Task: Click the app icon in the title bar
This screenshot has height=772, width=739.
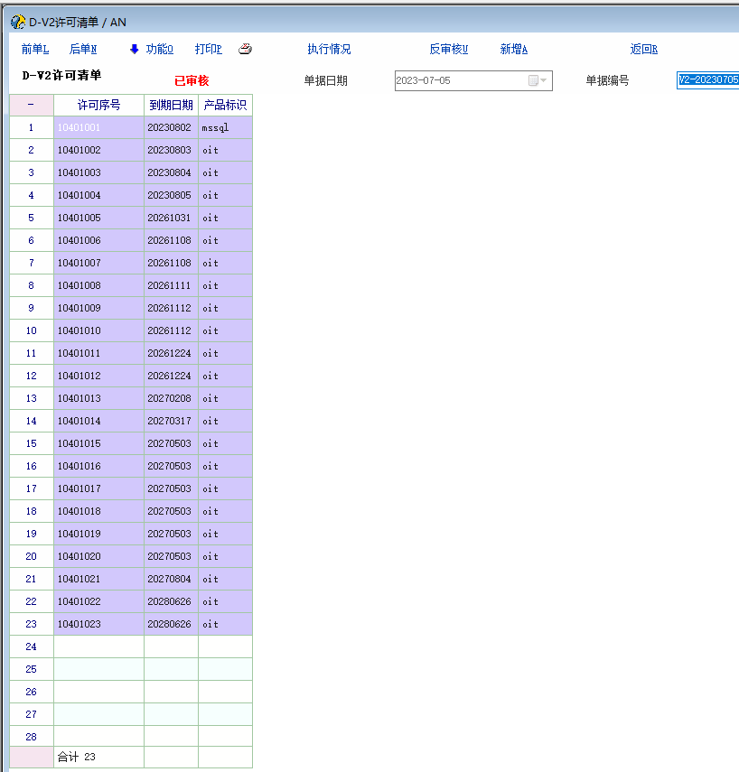Action: 17,22
